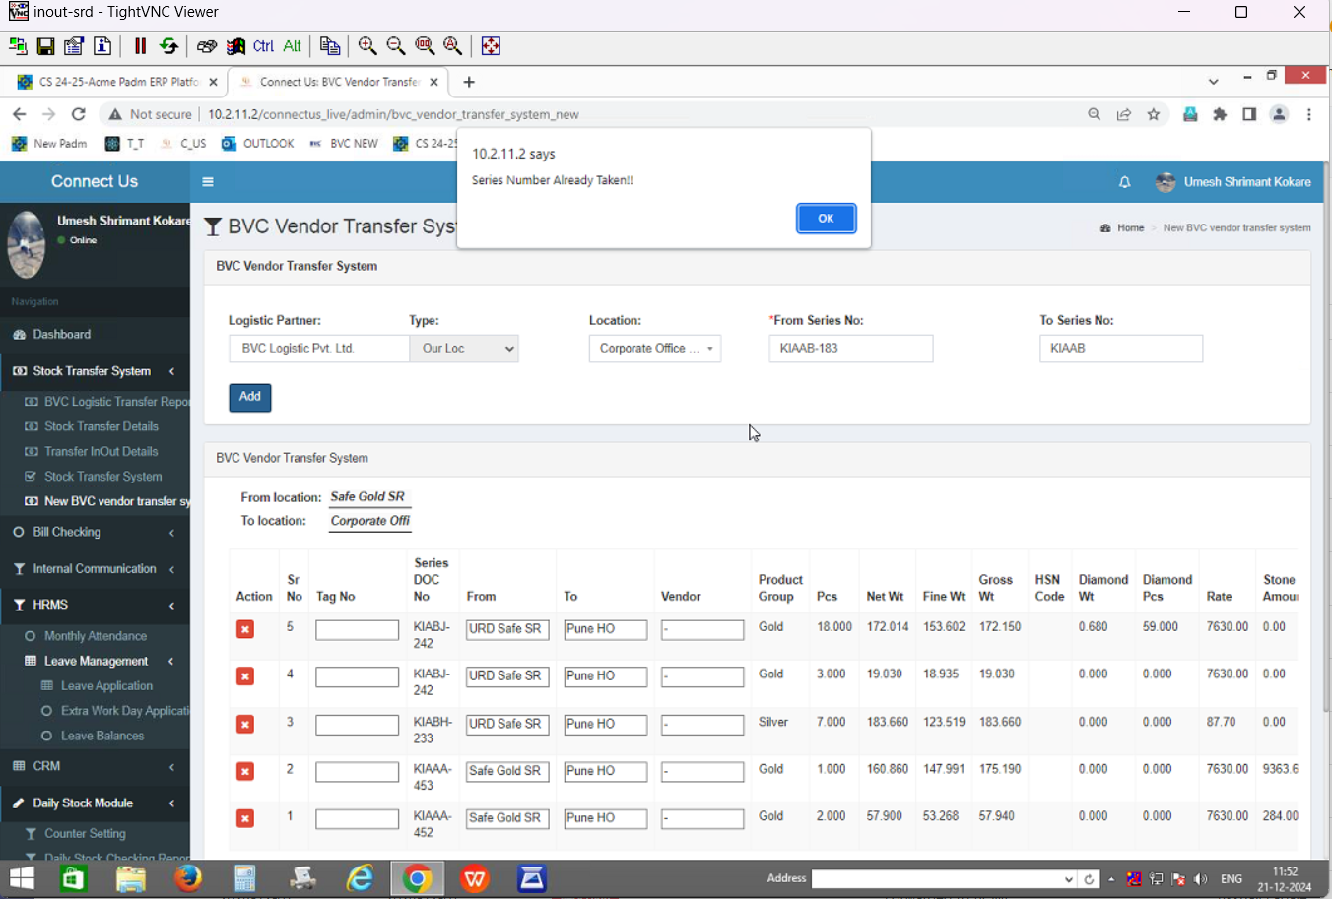Open the notifications bell

point(1125,182)
